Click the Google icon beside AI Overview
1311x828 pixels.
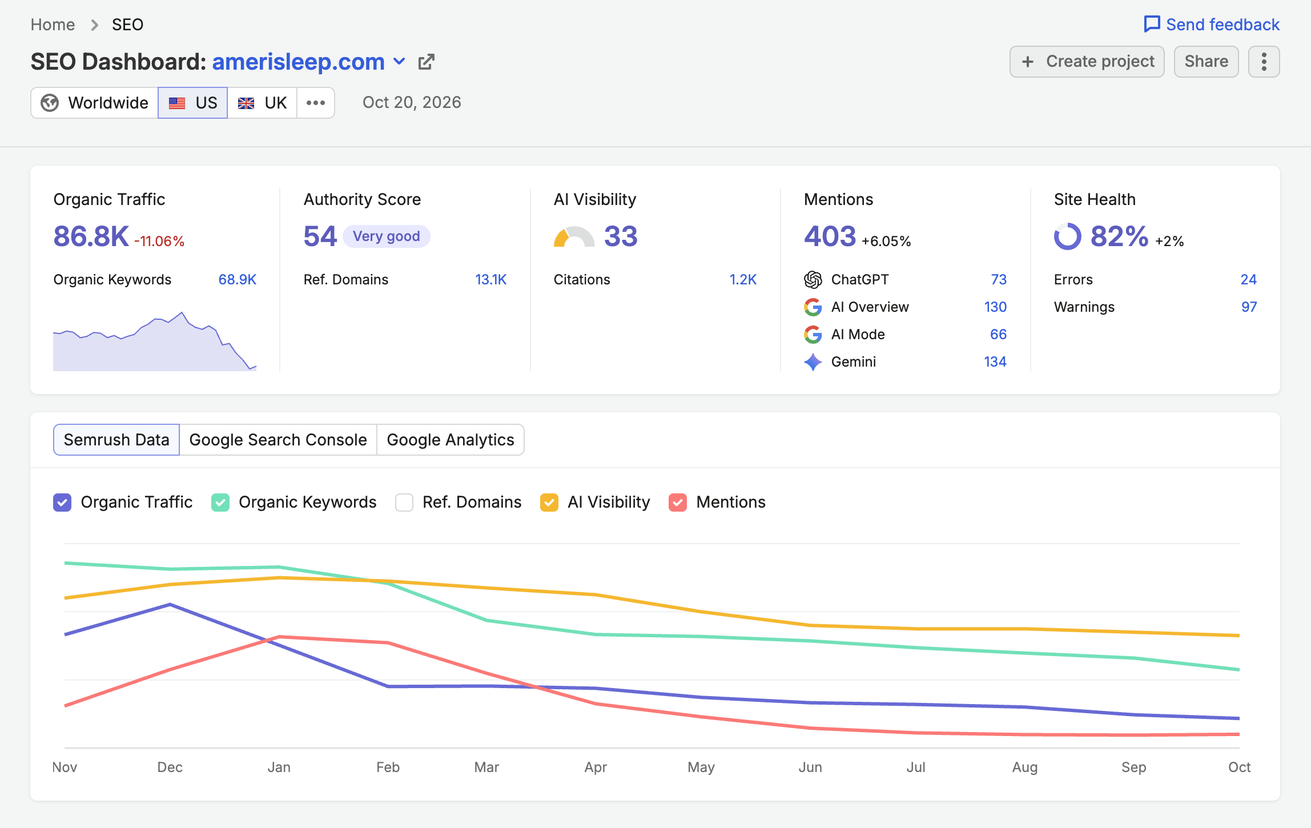tap(813, 307)
